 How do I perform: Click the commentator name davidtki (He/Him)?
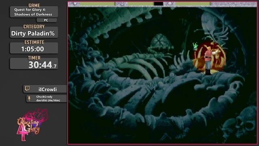coord(48,100)
